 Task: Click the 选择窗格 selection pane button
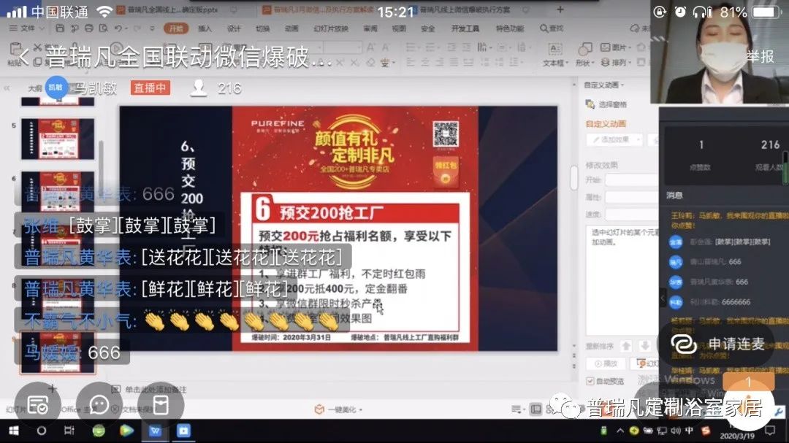(606, 104)
